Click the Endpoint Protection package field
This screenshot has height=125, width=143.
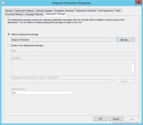coord(62,40)
